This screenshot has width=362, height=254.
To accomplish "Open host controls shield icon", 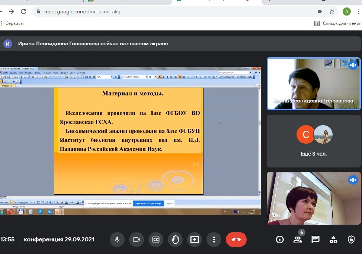I will point(351,240).
